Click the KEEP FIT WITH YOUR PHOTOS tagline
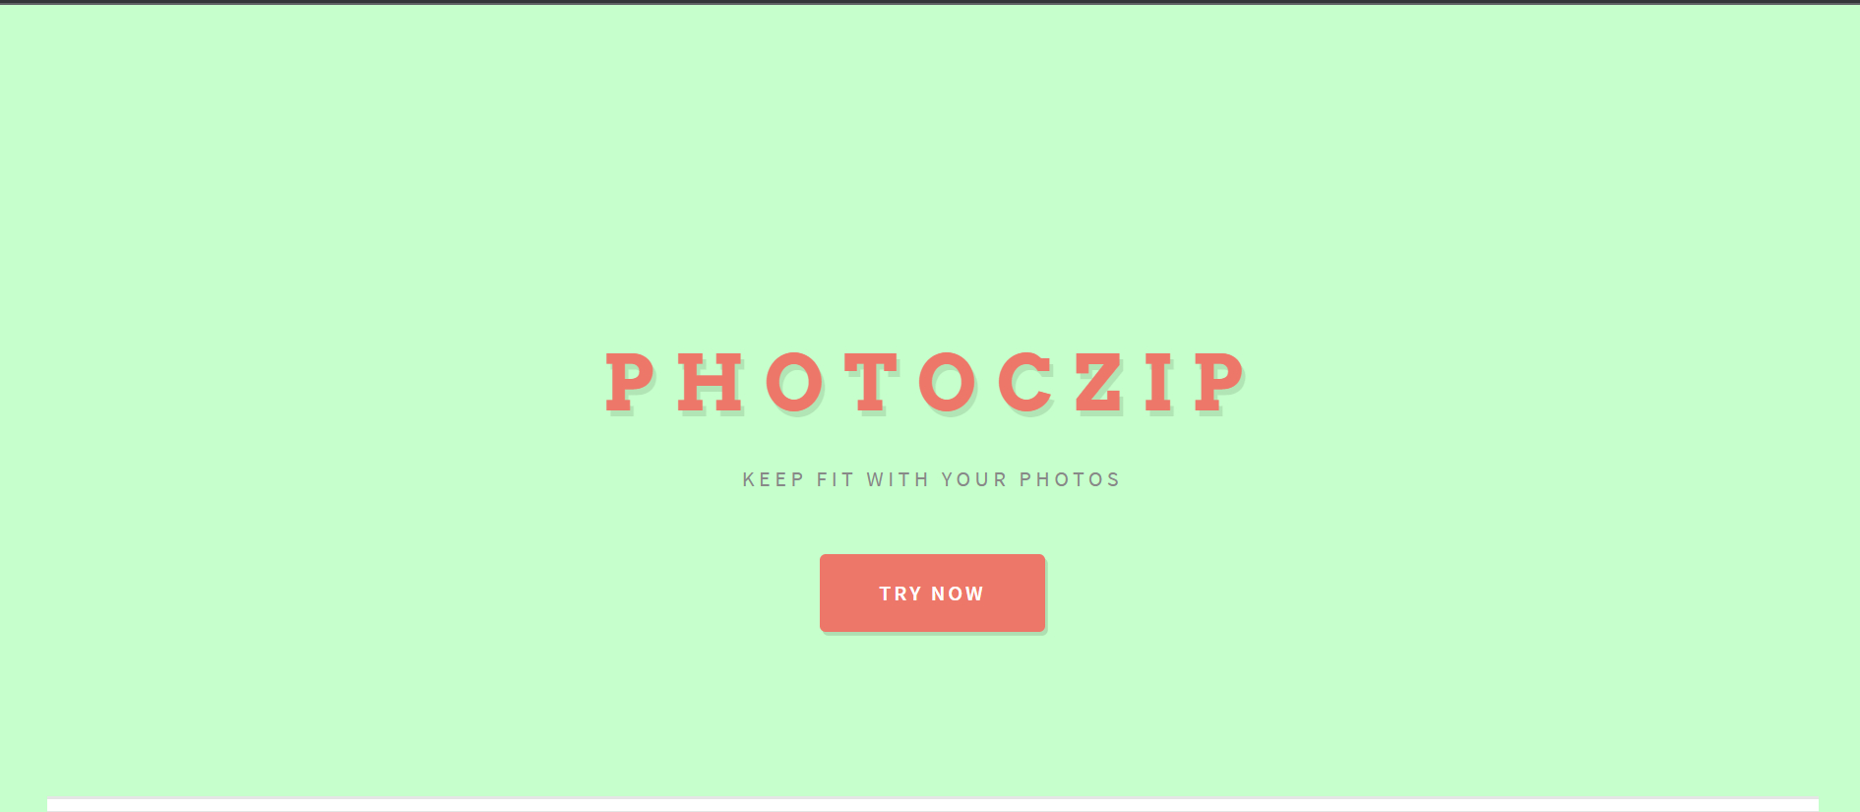Viewport: 1860px width, 812px height. (x=931, y=479)
